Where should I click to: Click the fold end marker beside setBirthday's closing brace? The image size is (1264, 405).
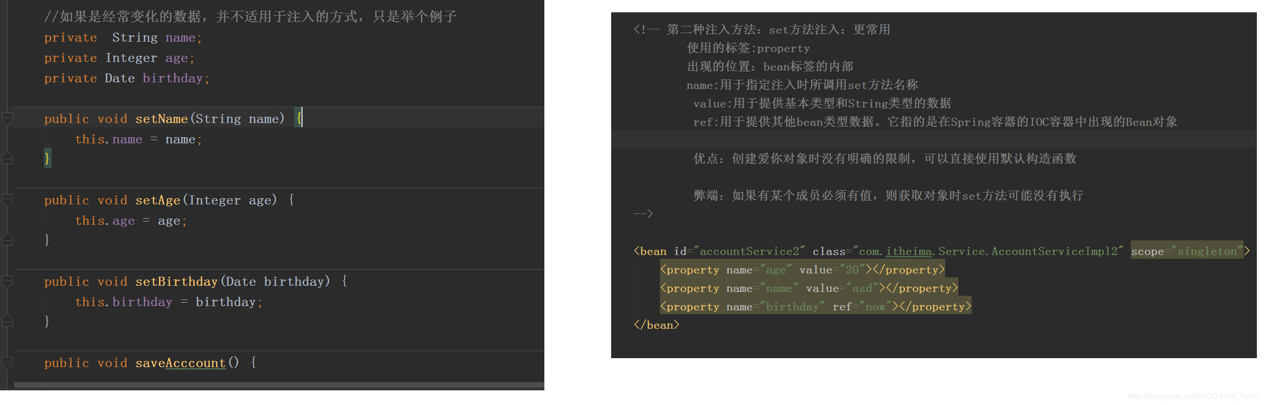[x=8, y=321]
